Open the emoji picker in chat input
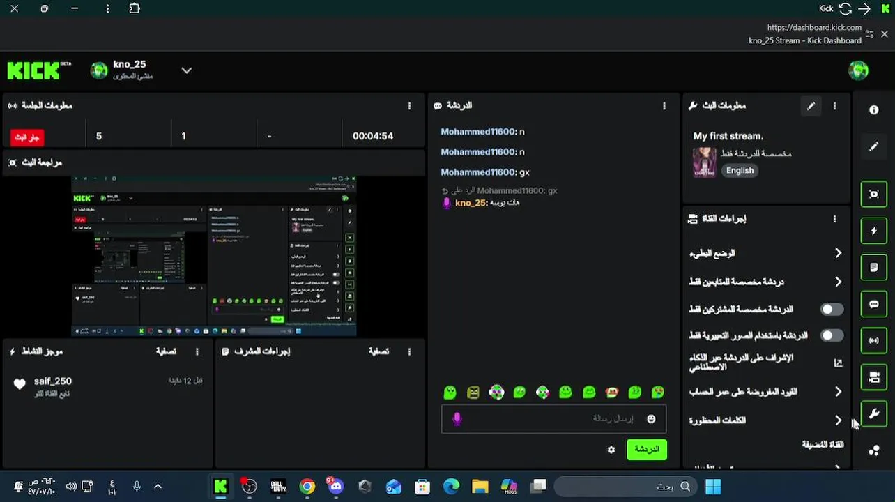The width and height of the screenshot is (895, 502). tap(651, 418)
